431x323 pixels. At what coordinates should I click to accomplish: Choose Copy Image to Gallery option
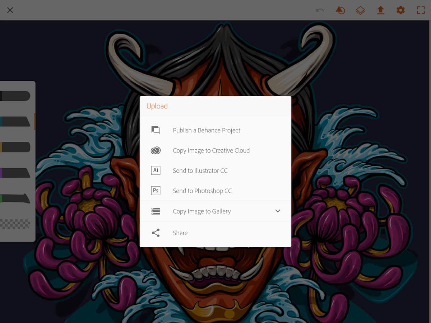point(201,211)
